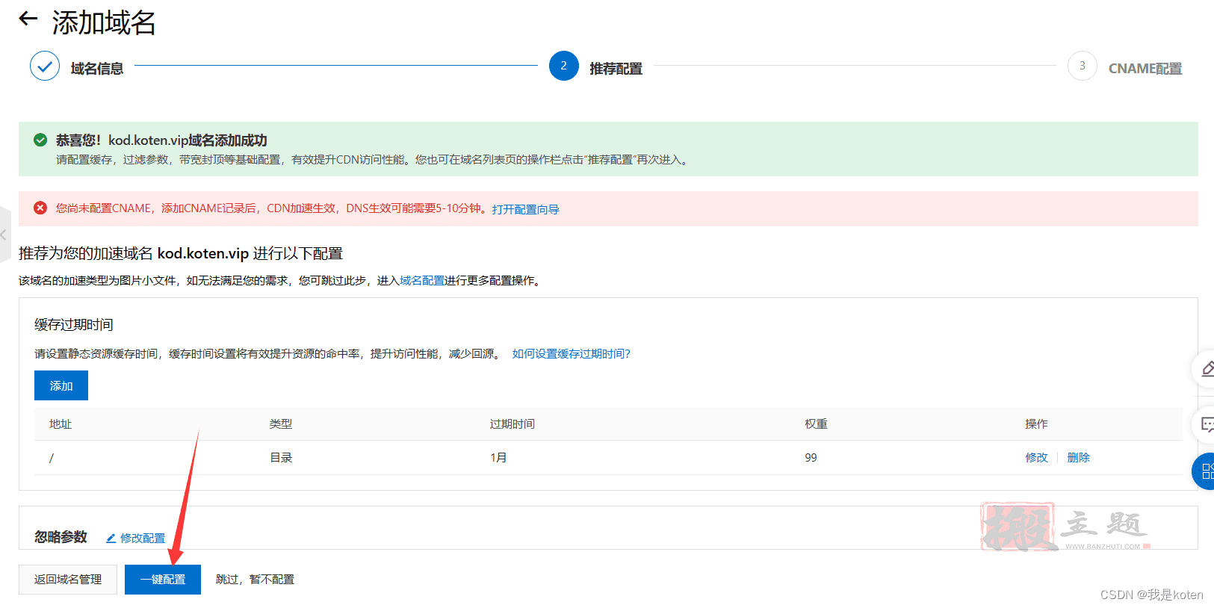The height and width of the screenshot is (608, 1214).
Task: Open 如何设置缓存过期时间? help link
Action: [x=572, y=354]
